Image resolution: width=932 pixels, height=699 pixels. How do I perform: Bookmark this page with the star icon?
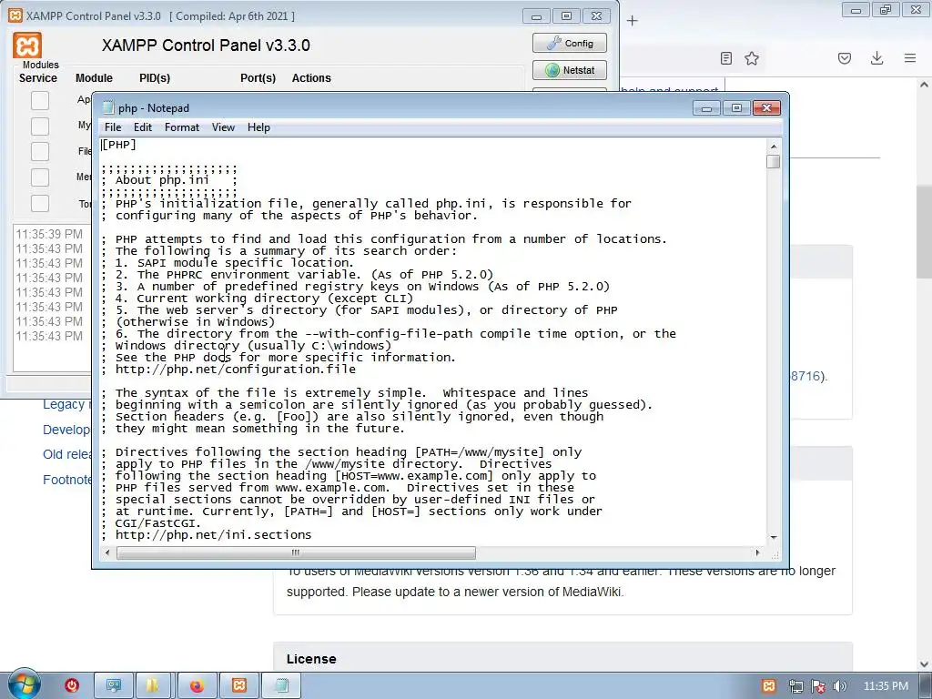pyautogui.click(x=752, y=58)
